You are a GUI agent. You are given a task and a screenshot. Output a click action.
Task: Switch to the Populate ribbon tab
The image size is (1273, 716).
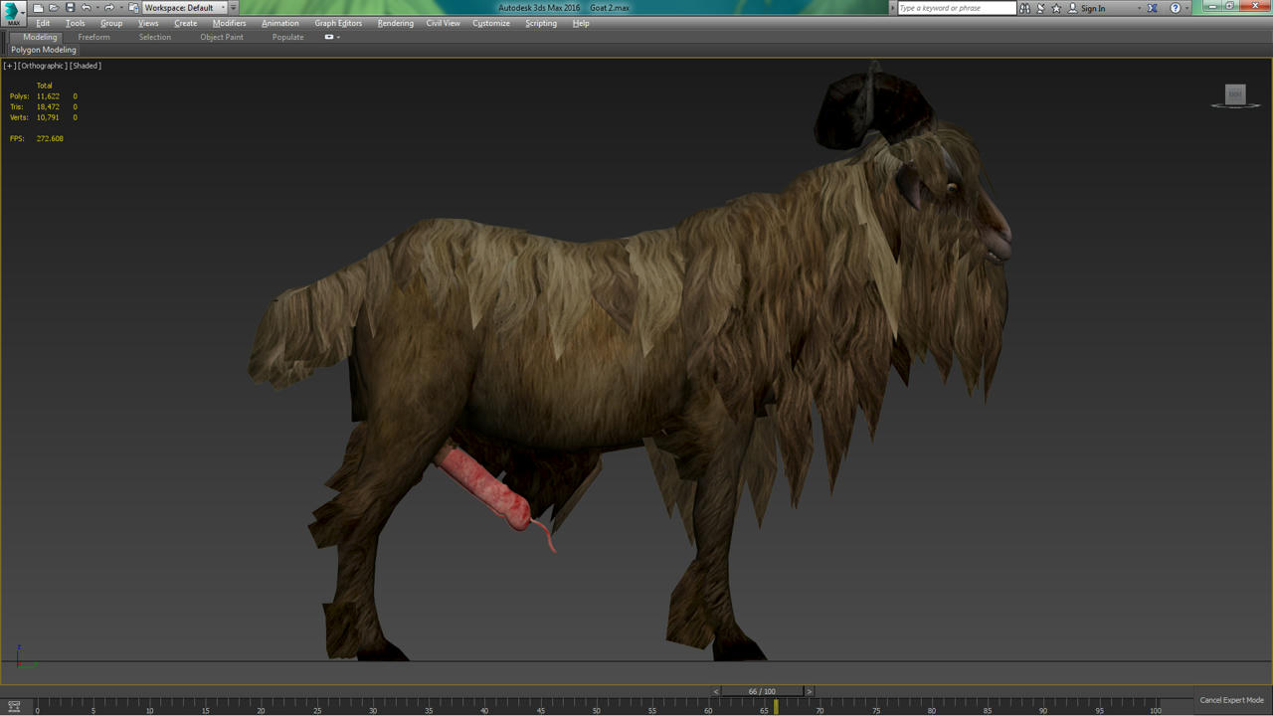pos(288,37)
